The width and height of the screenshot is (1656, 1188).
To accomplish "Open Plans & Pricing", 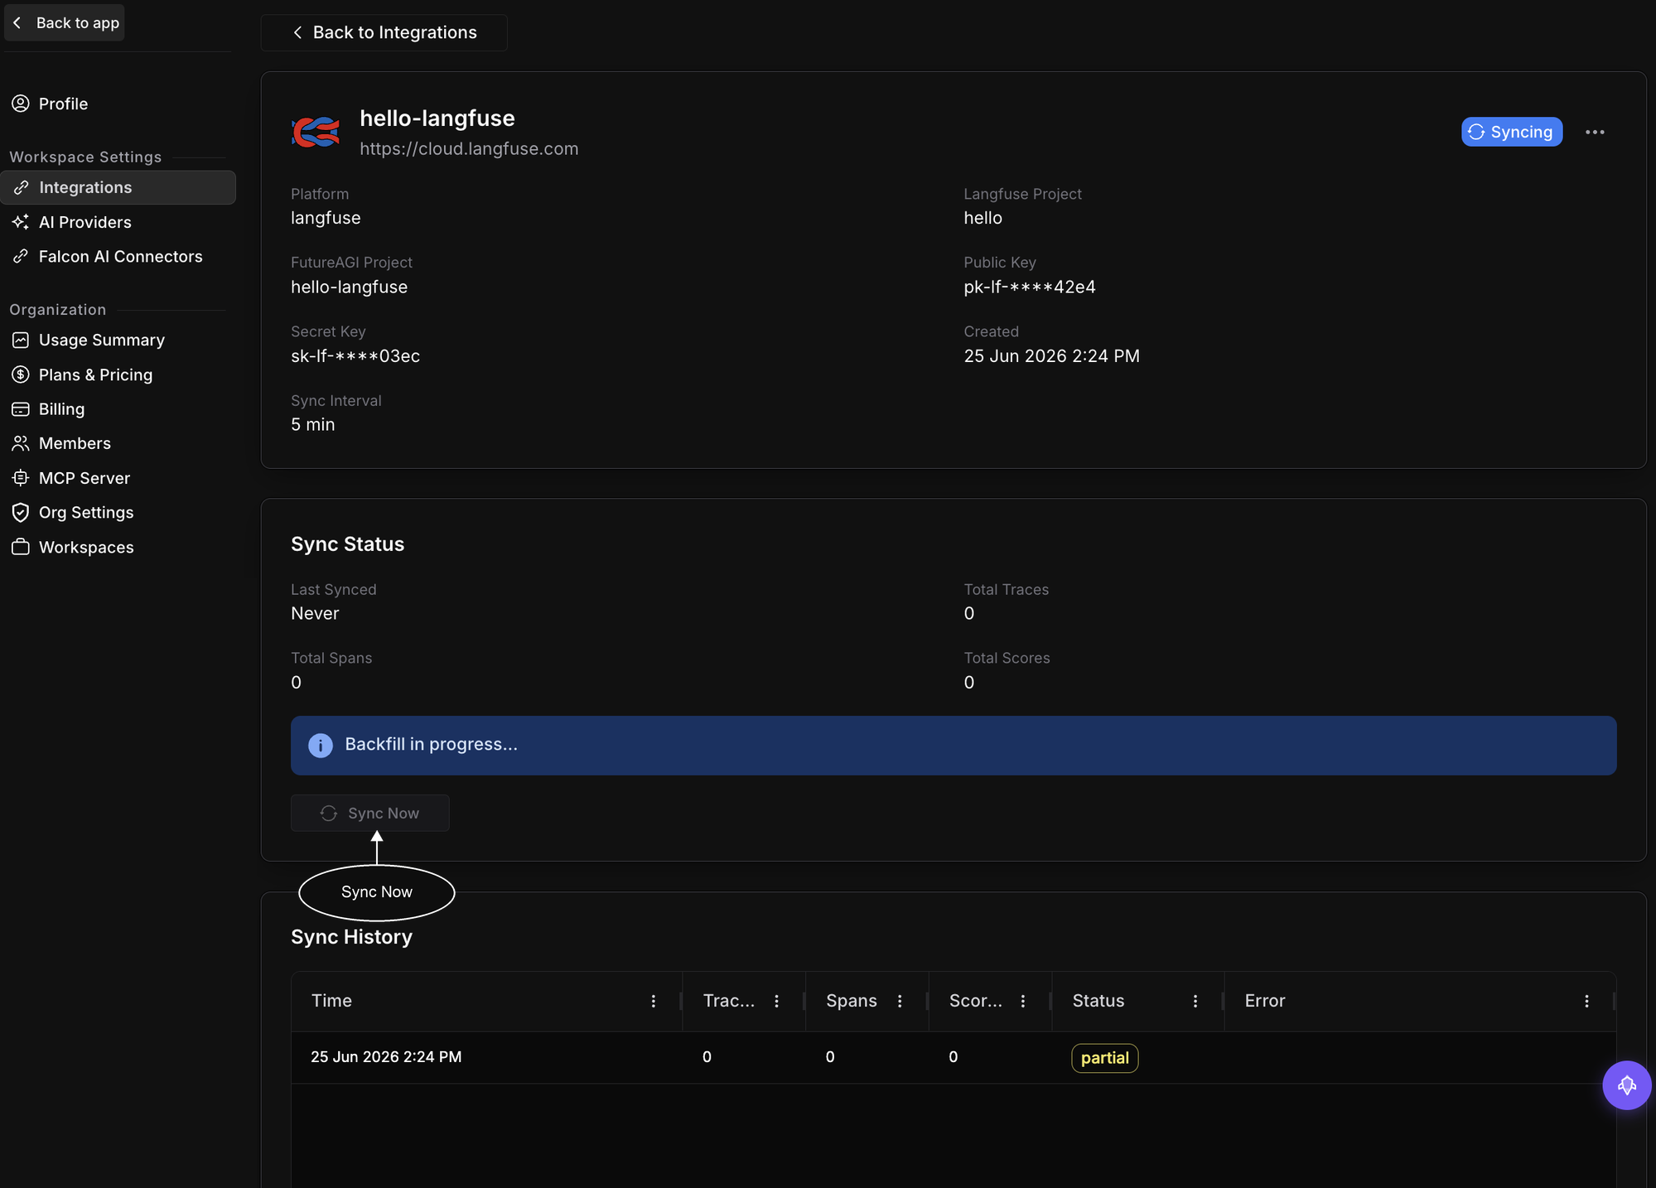I will point(95,374).
